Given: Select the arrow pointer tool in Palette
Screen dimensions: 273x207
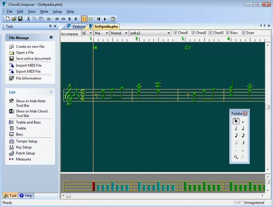Looking at the screenshot, I should click(x=236, y=121).
